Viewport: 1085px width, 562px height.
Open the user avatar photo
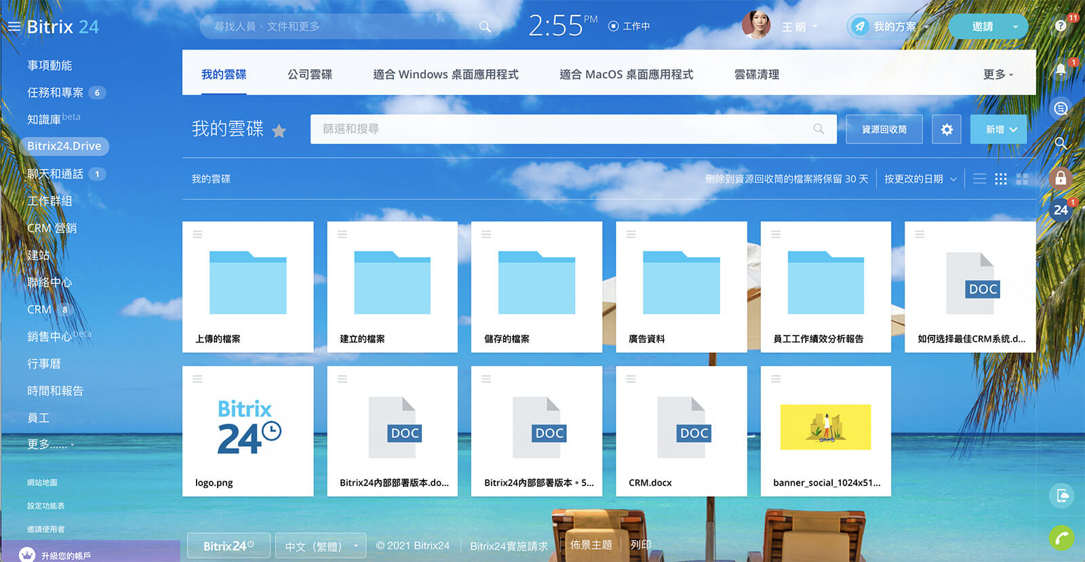point(757,25)
